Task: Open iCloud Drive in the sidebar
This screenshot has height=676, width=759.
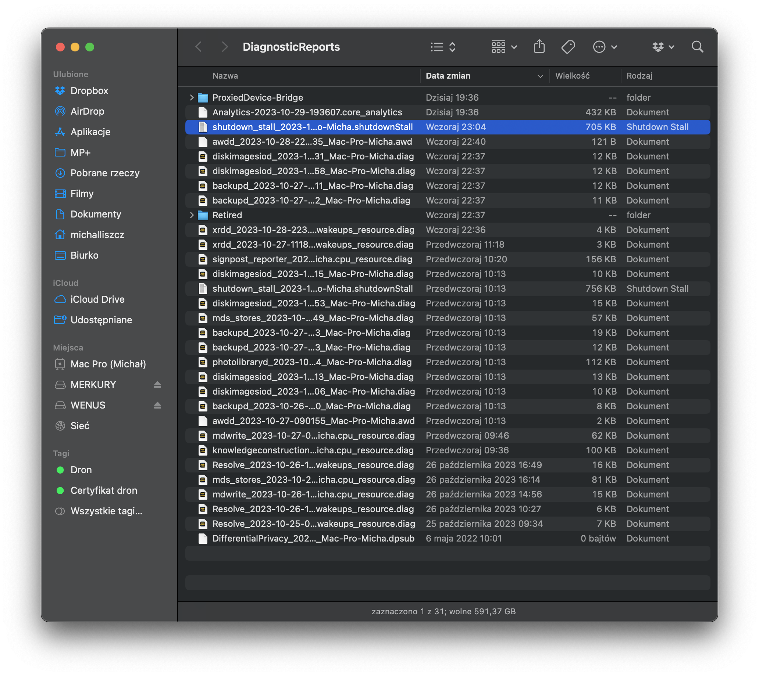Action: (x=97, y=299)
